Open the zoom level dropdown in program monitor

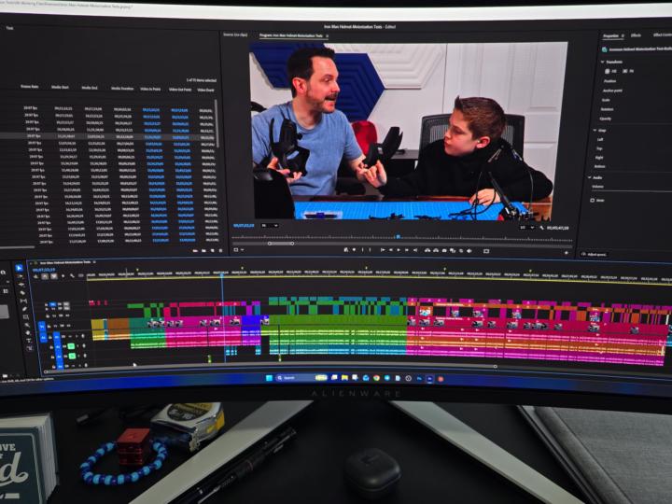[270, 226]
